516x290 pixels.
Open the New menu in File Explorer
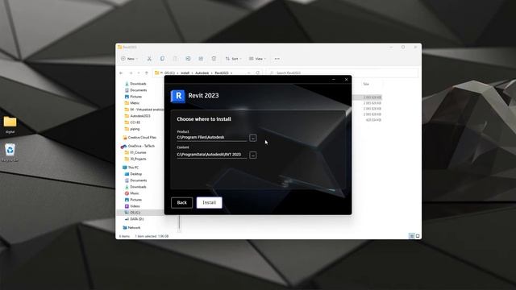(x=129, y=59)
